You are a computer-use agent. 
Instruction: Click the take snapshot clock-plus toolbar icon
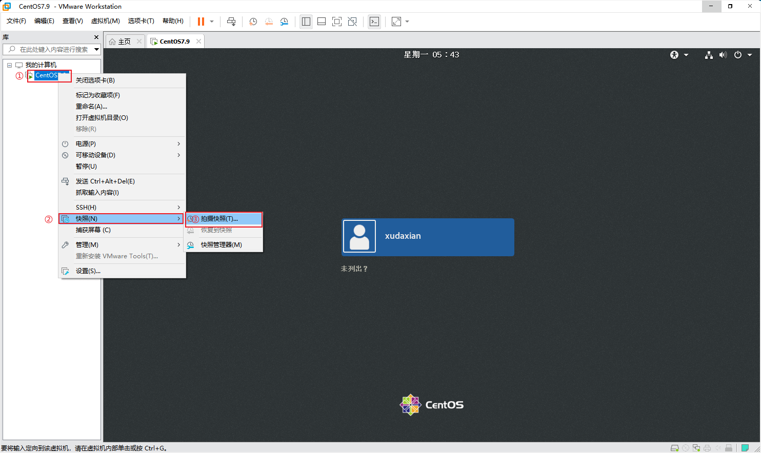(x=253, y=22)
